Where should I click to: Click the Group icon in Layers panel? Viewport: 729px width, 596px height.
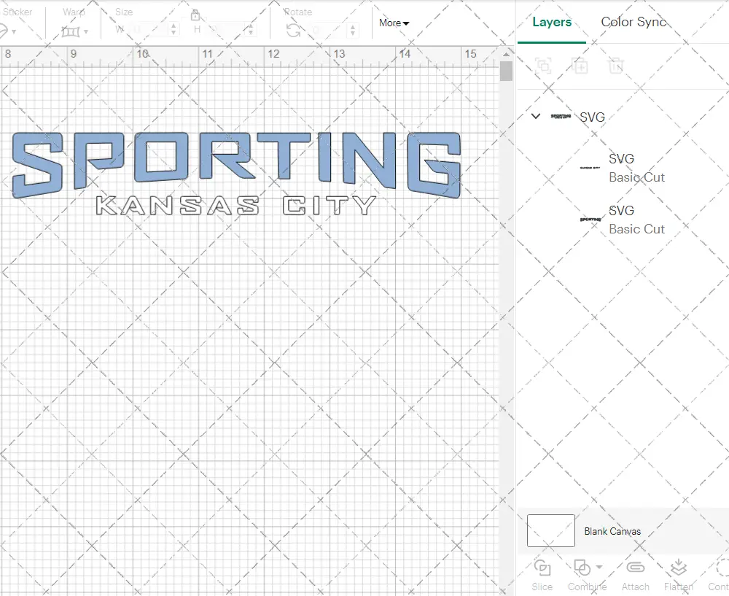pyautogui.click(x=544, y=66)
